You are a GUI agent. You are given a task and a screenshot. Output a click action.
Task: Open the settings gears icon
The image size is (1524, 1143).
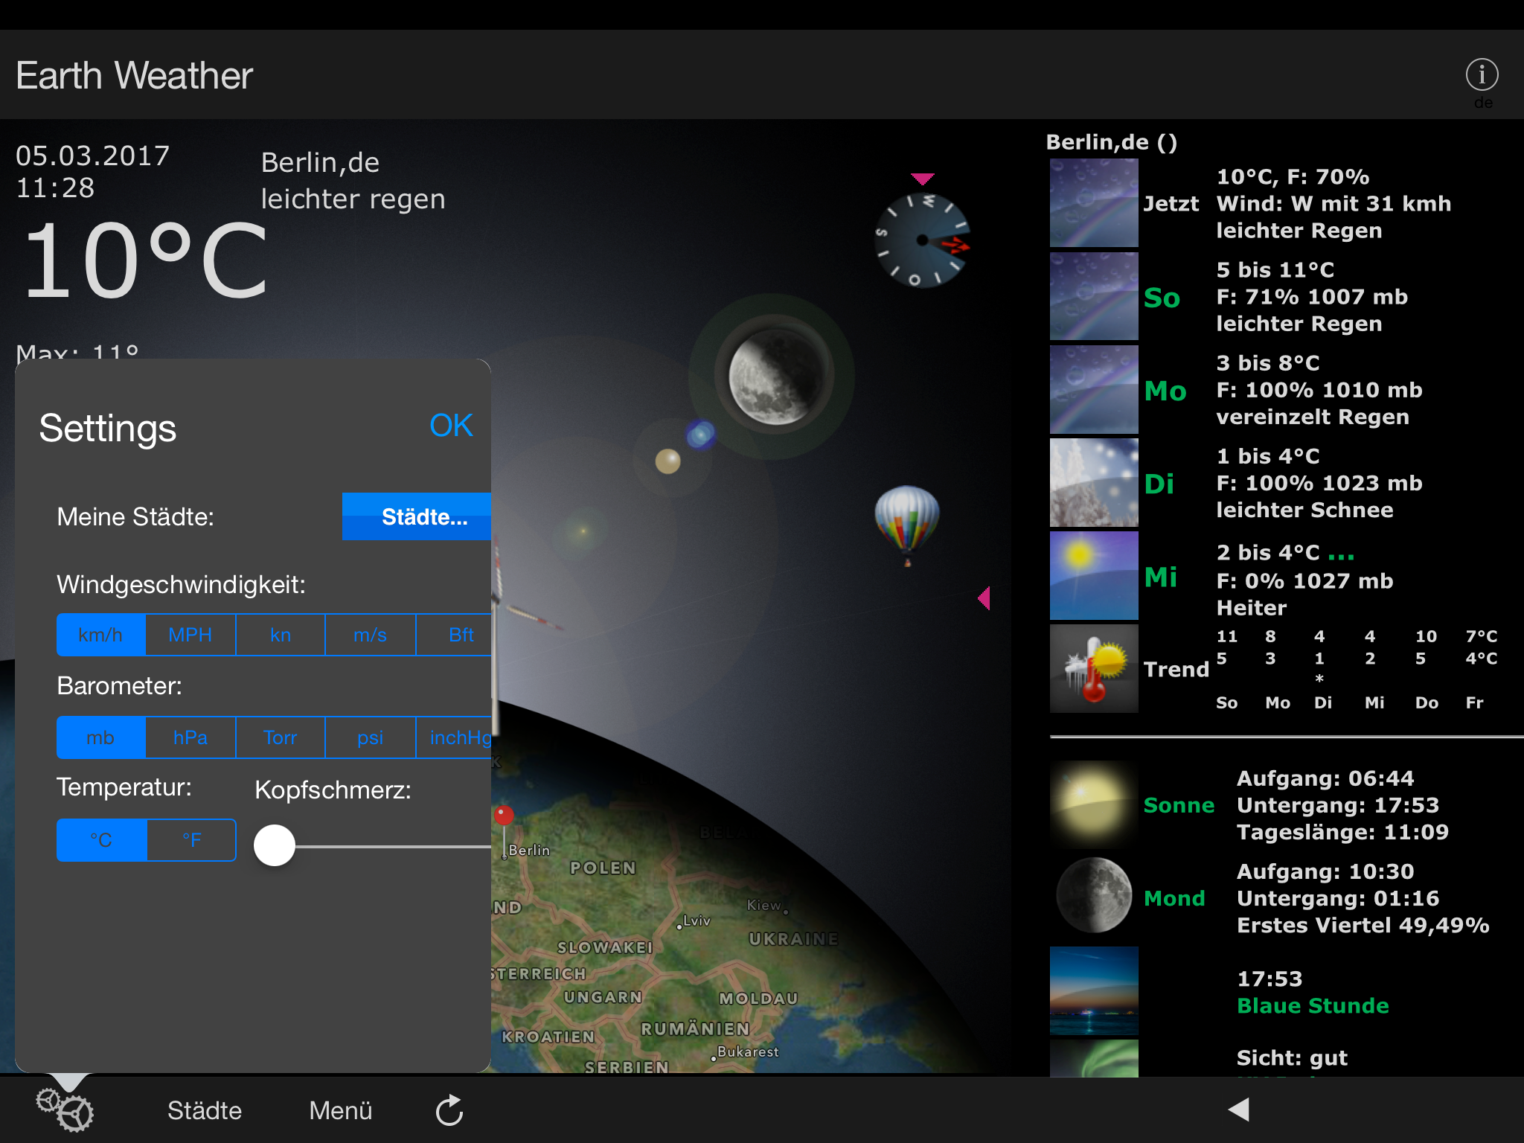(x=65, y=1110)
